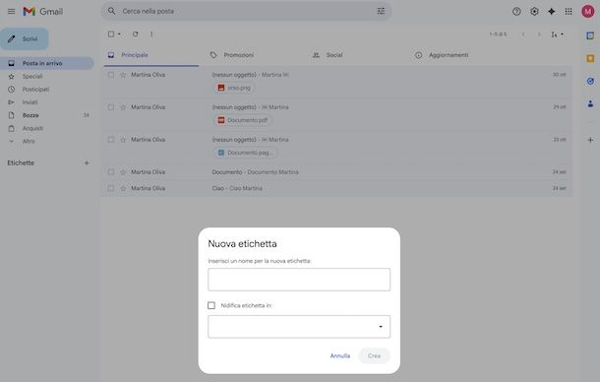
Task: Open the Inviati folder
Action: pos(46,102)
